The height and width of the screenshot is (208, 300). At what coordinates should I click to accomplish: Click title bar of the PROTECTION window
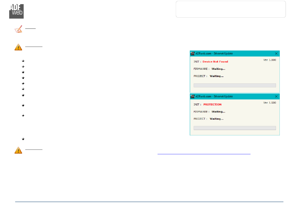240,97
